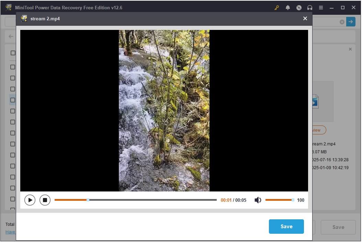The image size is (362, 242).
Task: Click the blue Save button
Action: pos(286,227)
